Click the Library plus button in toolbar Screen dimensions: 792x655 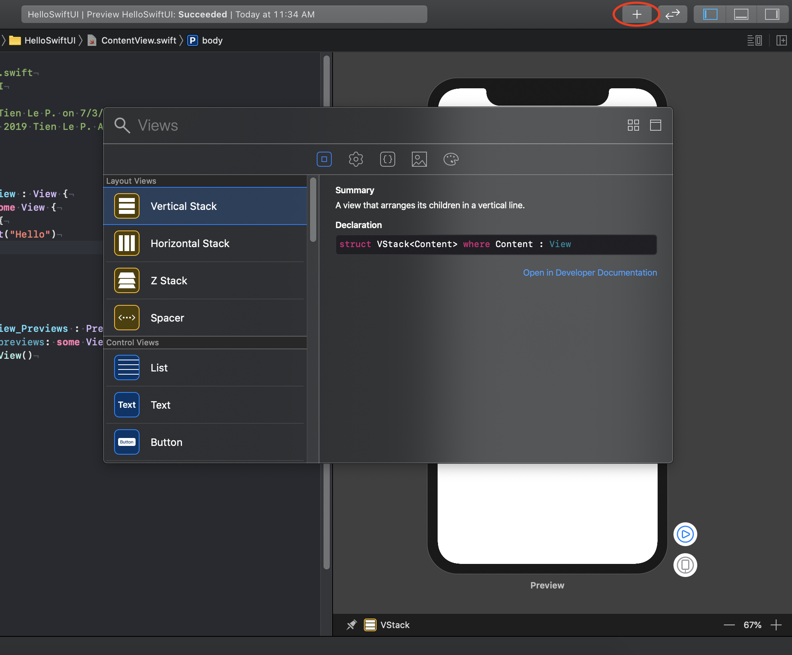pyautogui.click(x=636, y=15)
